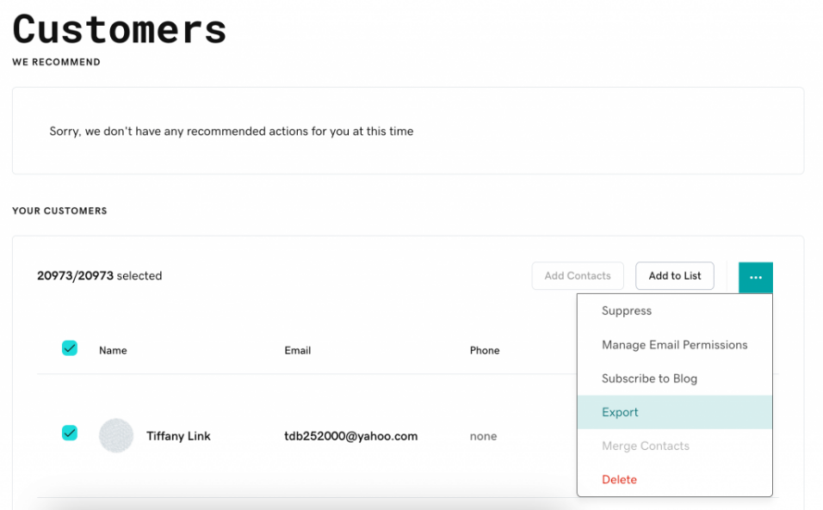Select Manage Email Permissions menu option
Viewport: 823px width, 510px height.
[x=674, y=345]
